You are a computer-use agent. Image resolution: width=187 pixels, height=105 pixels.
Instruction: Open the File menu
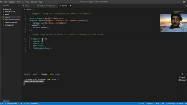click(1, 2)
